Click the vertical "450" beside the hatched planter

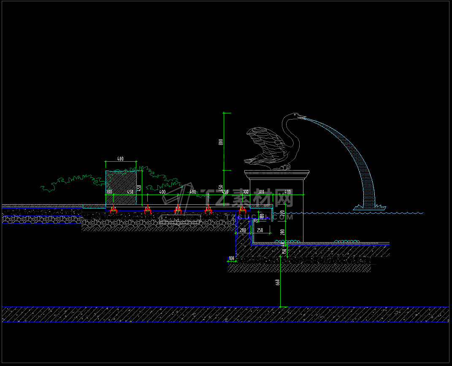click(x=139, y=188)
